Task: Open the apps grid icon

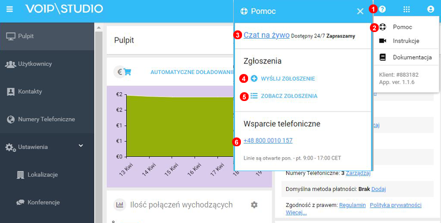Action: coord(407,9)
